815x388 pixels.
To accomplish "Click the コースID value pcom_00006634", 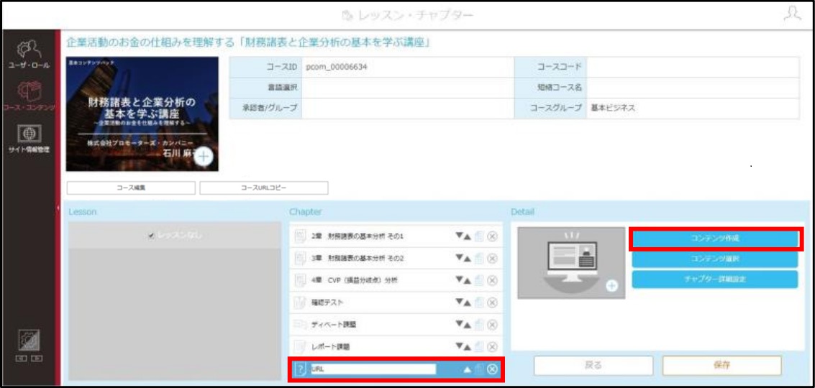I will click(x=337, y=67).
